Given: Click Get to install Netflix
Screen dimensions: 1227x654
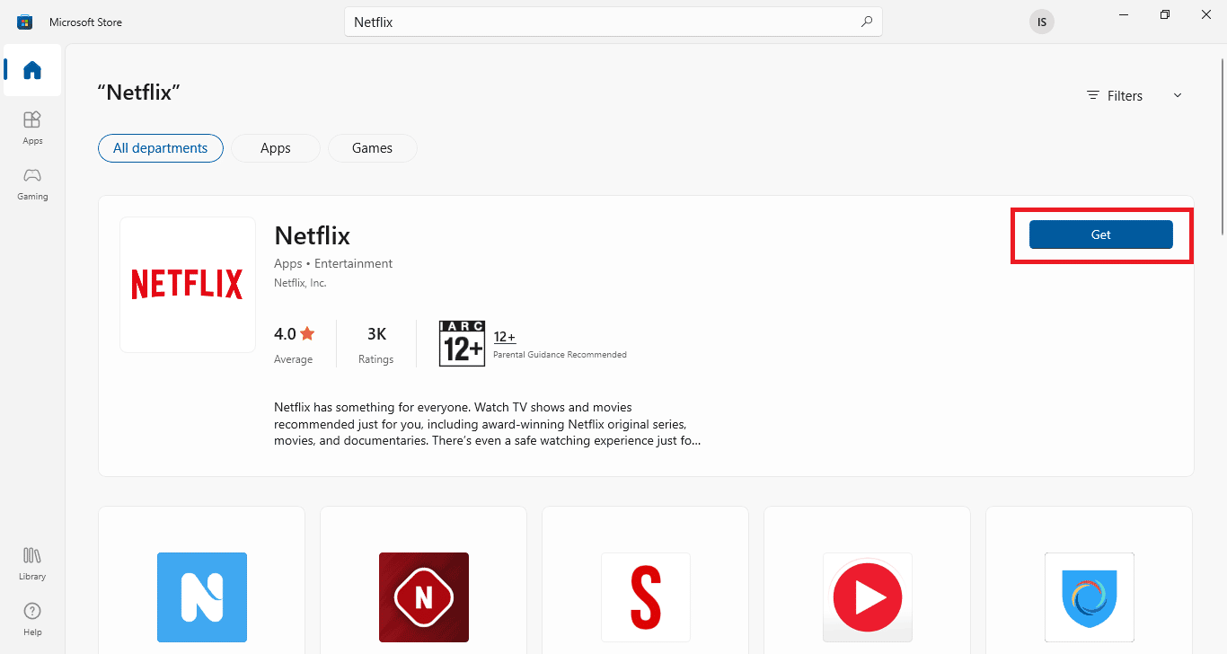Looking at the screenshot, I should [x=1101, y=234].
